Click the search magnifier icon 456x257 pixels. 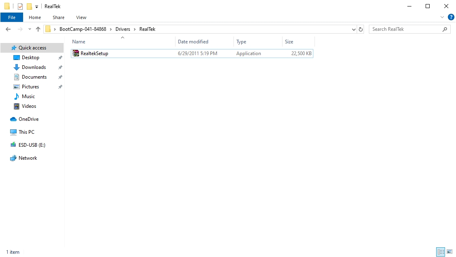click(445, 29)
